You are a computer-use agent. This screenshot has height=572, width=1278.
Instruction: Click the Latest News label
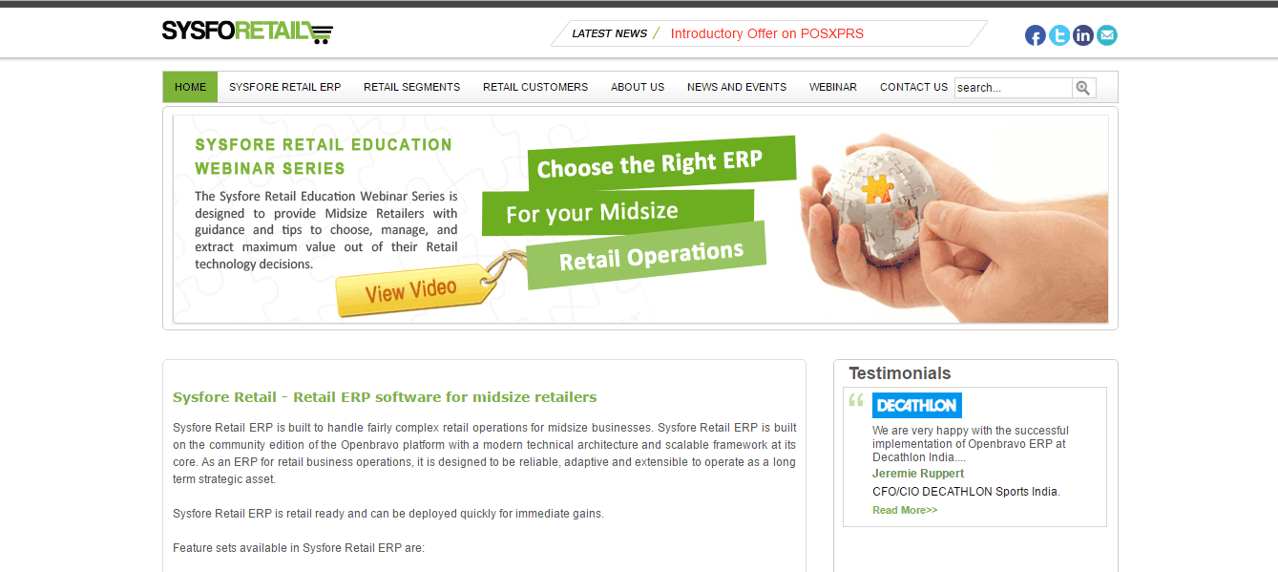(609, 33)
